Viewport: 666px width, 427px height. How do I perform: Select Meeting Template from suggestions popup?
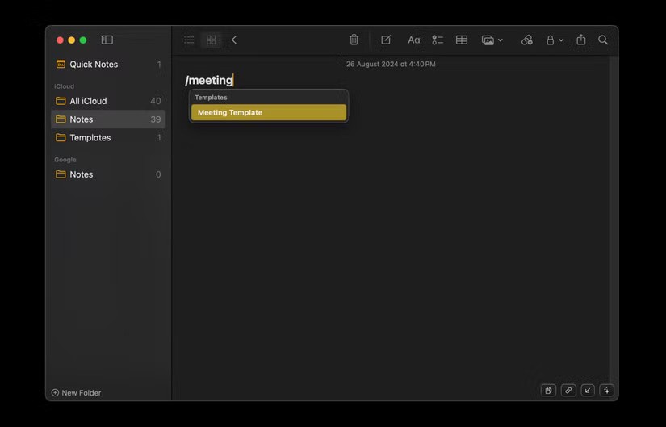pyautogui.click(x=268, y=112)
